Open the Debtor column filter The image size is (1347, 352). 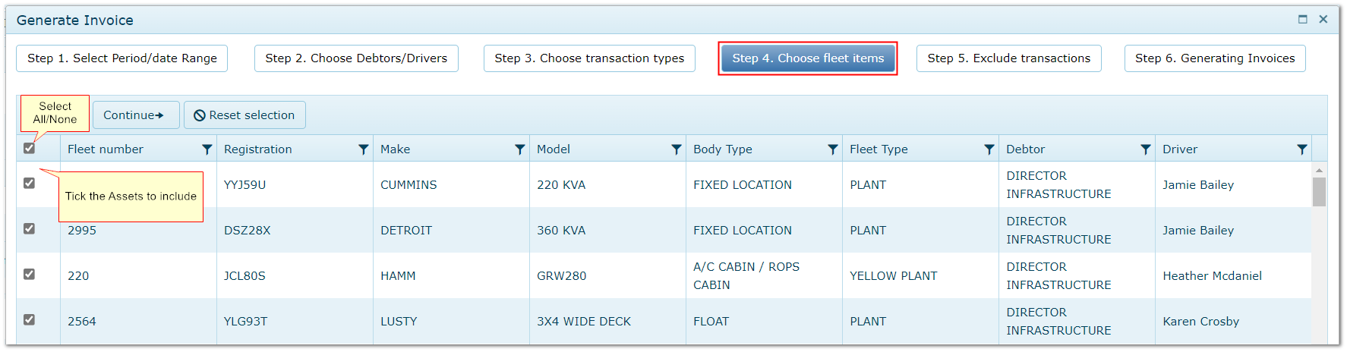click(x=1145, y=149)
